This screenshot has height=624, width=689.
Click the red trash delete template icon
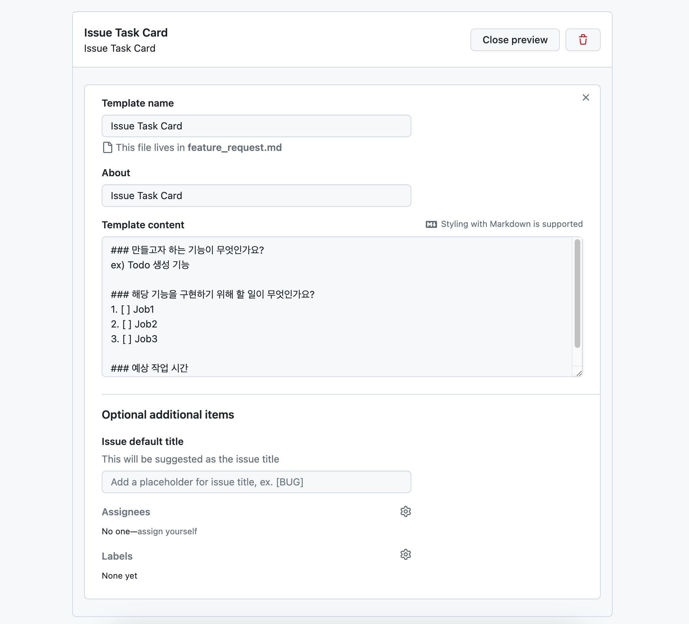(x=583, y=40)
